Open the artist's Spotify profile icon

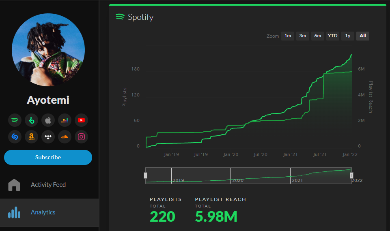pyautogui.click(x=15, y=120)
